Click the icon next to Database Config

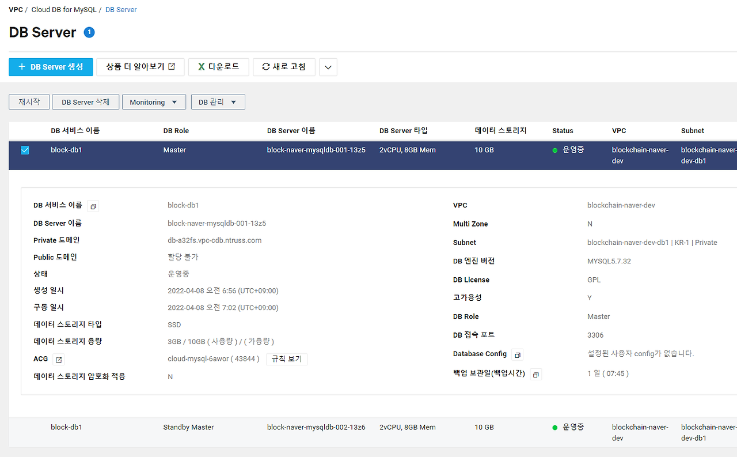[517, 355]
